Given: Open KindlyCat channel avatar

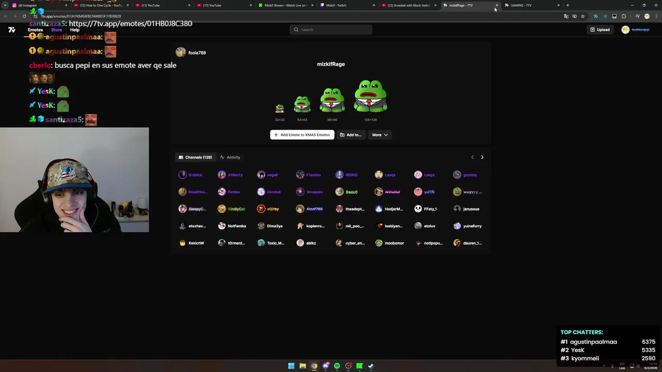Looking at the screenshot, I should click(x=222, y=209).
